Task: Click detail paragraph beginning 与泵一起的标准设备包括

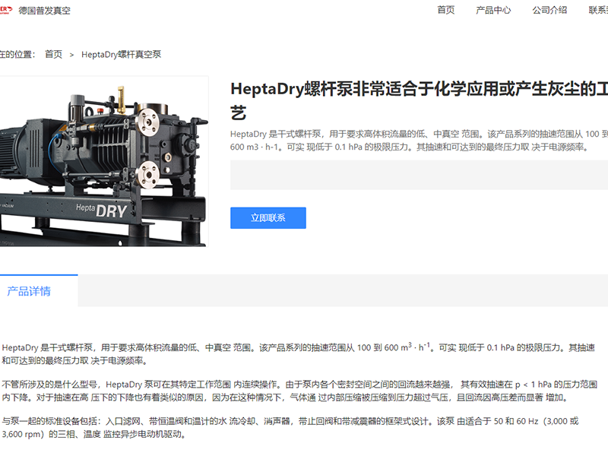Action: (x=290, y=427)
